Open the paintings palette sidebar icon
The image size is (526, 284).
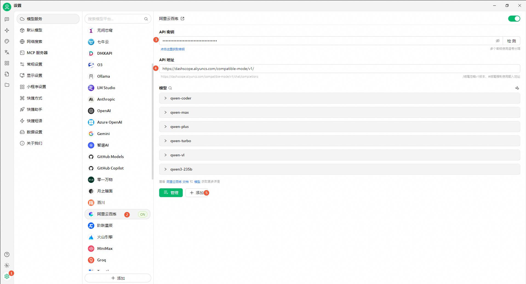point(7,41)
